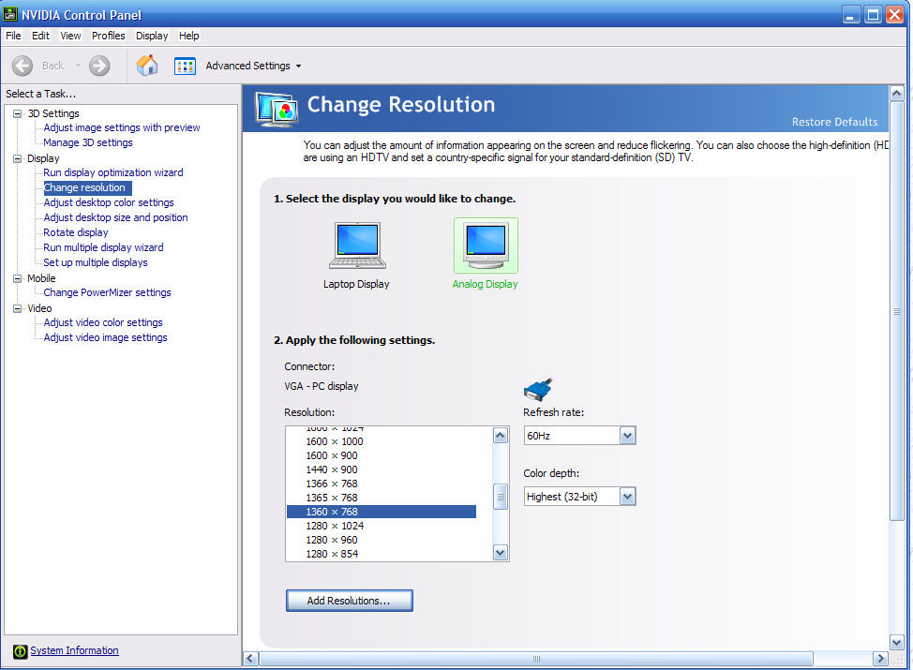Select the 1280 × 1024 resolution
This screenshot has width=913, height=670.
(x=382, y=526)
